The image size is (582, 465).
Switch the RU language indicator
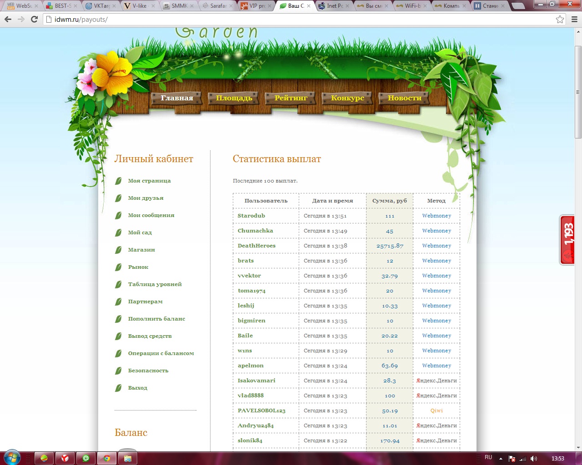488,458
